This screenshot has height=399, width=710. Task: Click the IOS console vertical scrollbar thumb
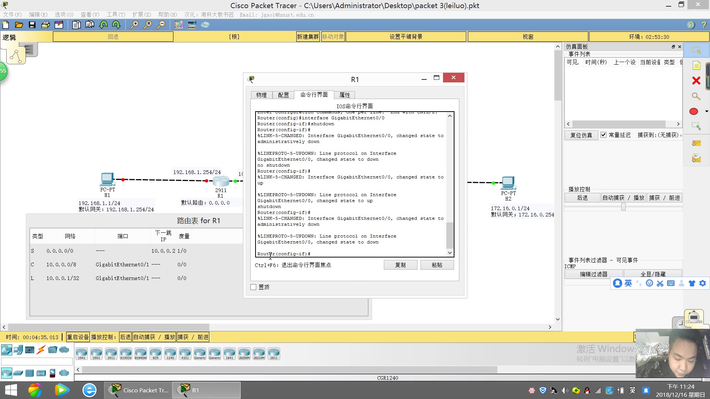pos(450,235)
